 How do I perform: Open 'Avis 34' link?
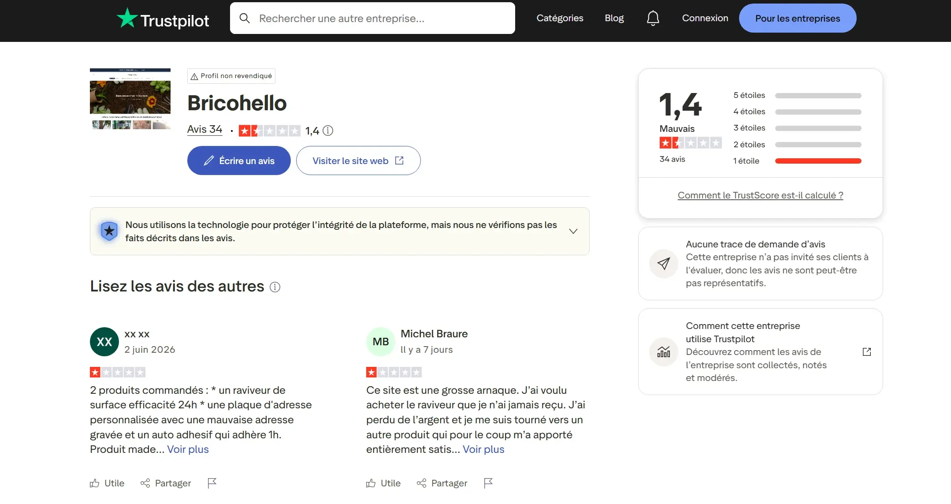coord(204,129)
